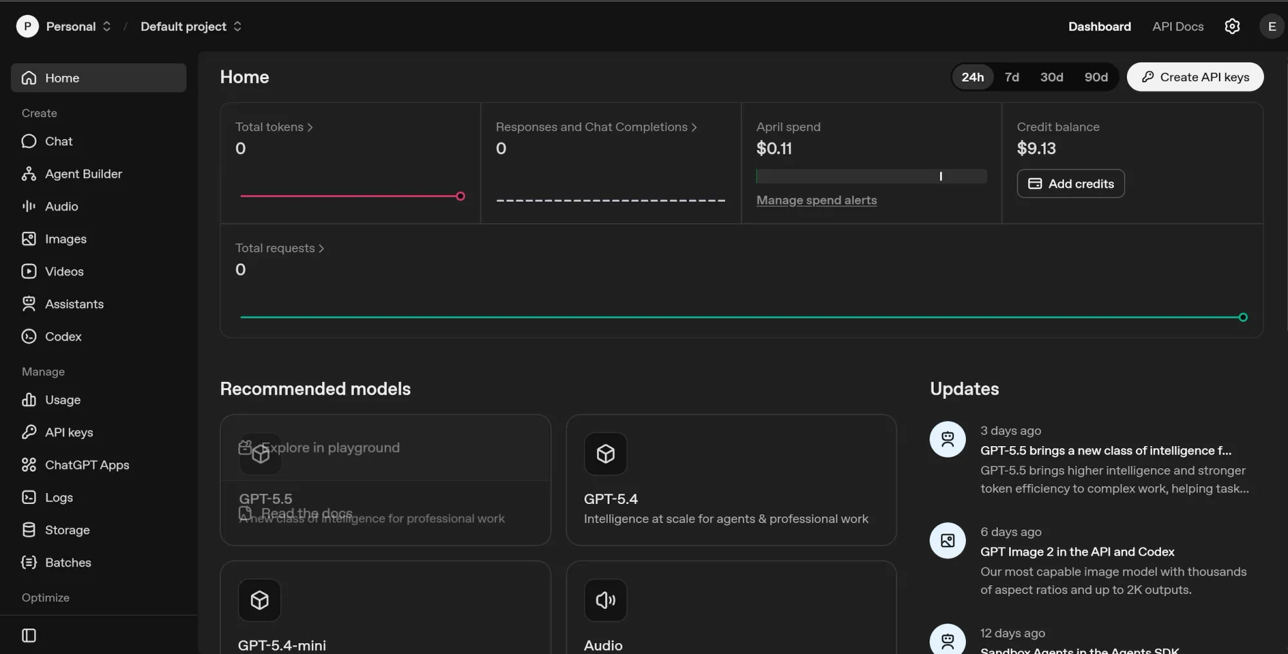This screenshot has width=1288, height=654.
Task: Open the Audio model card
Action: (731, 608)
